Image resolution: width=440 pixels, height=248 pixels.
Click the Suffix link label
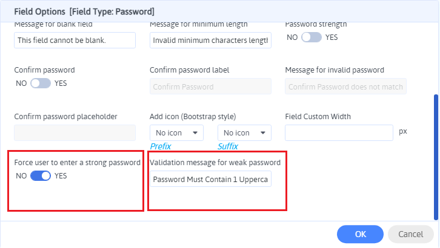pyautogui.click(x=228, y=146)
